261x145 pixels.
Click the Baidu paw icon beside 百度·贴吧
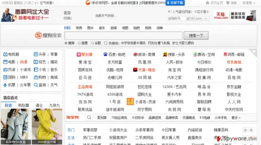(105, 54)
